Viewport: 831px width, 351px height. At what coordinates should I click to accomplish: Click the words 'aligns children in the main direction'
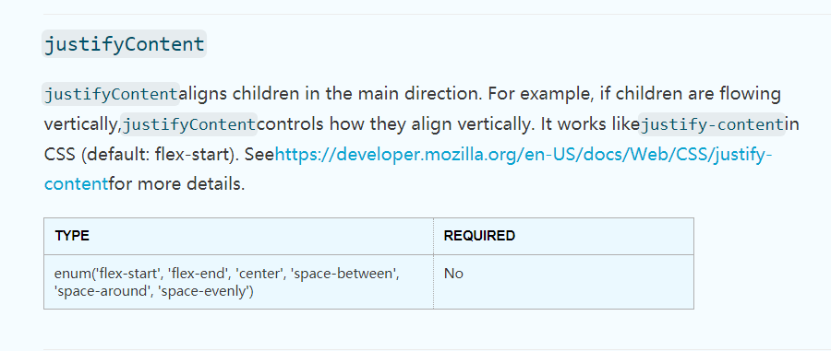[x=331, y=95]
